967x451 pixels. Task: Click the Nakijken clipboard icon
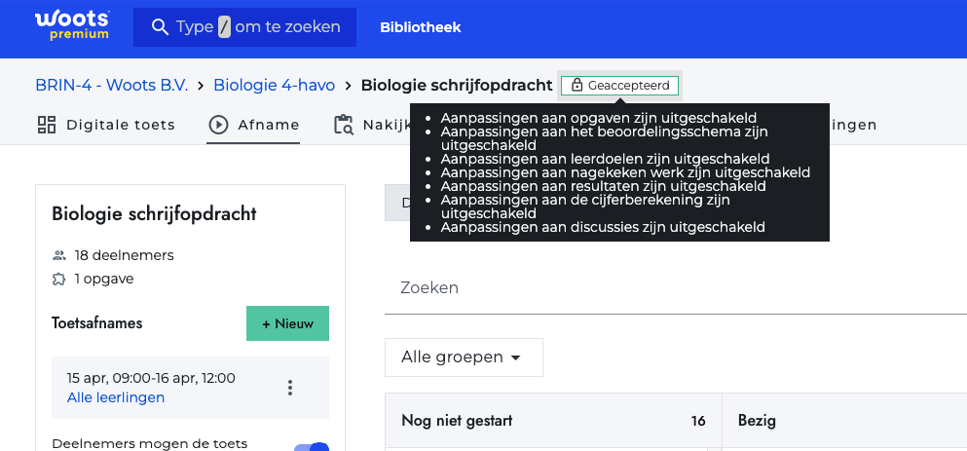343,125
